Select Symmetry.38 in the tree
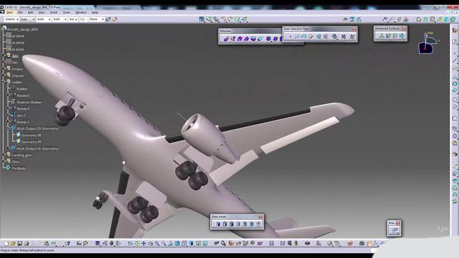The height and width of the screenshot is (258, 459). coord(31,135)
